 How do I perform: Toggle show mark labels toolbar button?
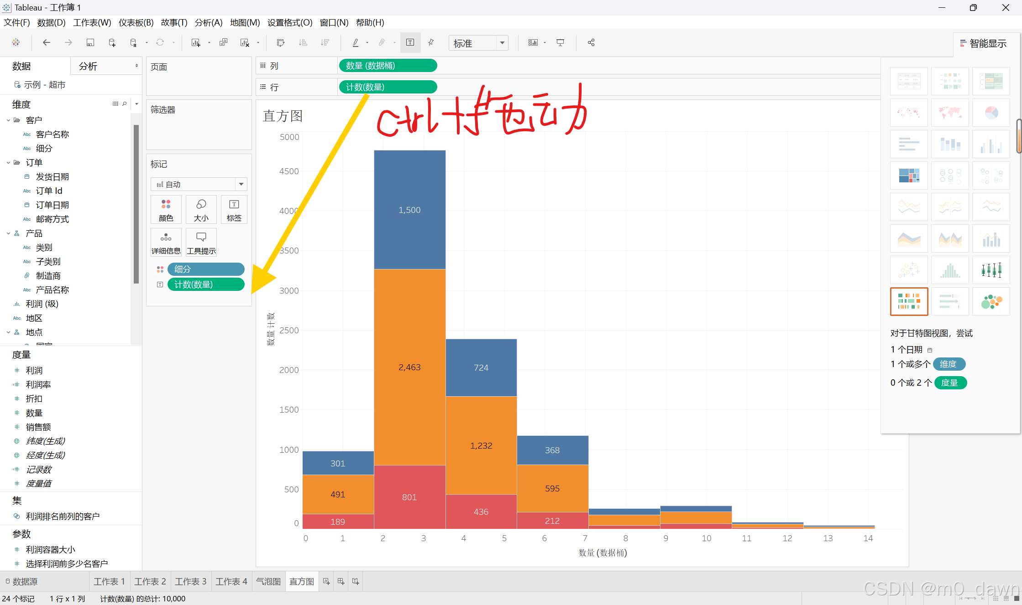[410, 42]
